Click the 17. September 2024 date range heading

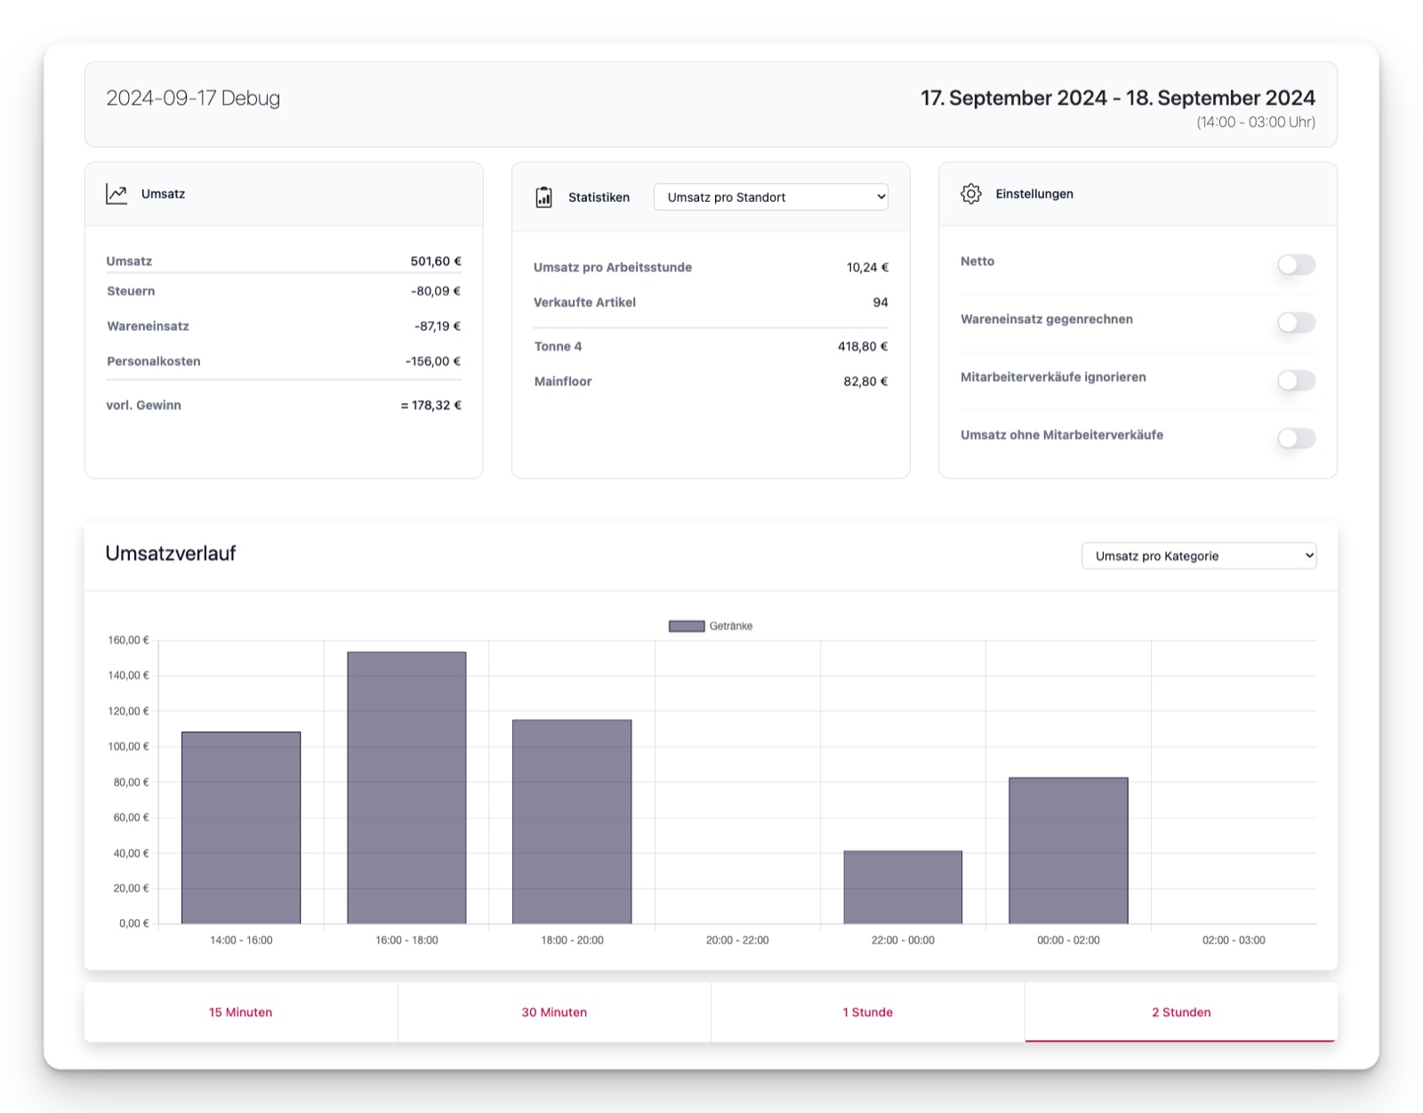[1118, 98]
